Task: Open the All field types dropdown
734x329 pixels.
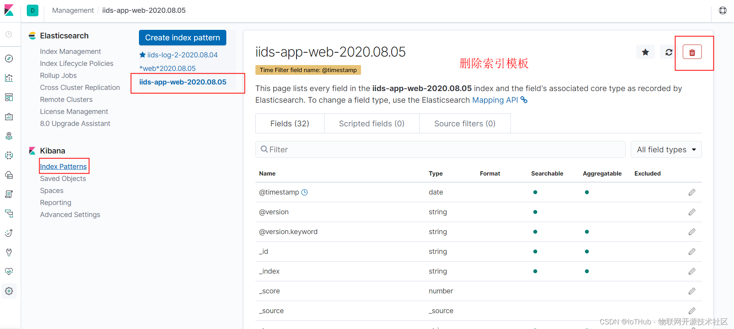Action: (x=666, y=150)
